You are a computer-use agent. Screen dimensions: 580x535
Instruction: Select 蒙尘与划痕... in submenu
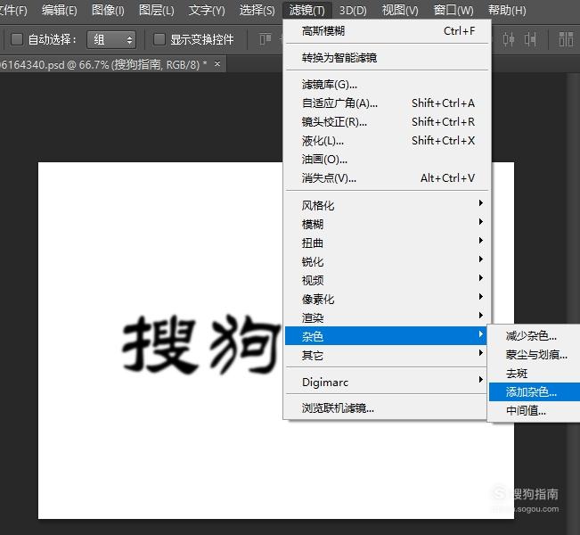click(x=535, y=355)
